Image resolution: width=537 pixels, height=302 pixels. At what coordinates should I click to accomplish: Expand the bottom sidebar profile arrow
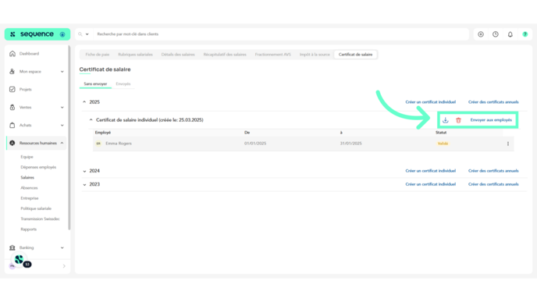64,266
